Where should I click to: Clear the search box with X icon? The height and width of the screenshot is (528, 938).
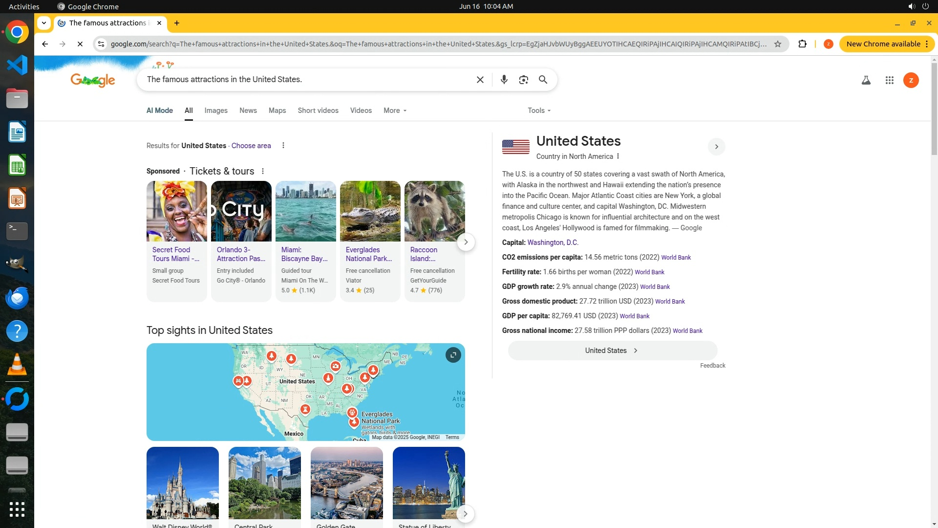tap(480, 80)
